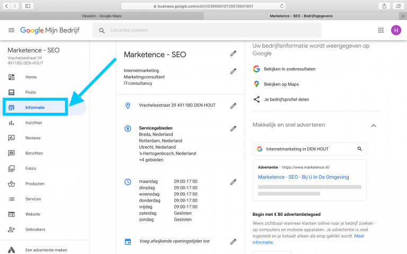Screen dimensions: 407x254
Task: Switch to Vipsalon - Google Maps tab
Action: (102, 16)
